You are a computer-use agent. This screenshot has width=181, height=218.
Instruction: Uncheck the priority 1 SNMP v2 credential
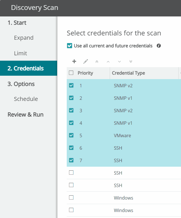[71, 85]
